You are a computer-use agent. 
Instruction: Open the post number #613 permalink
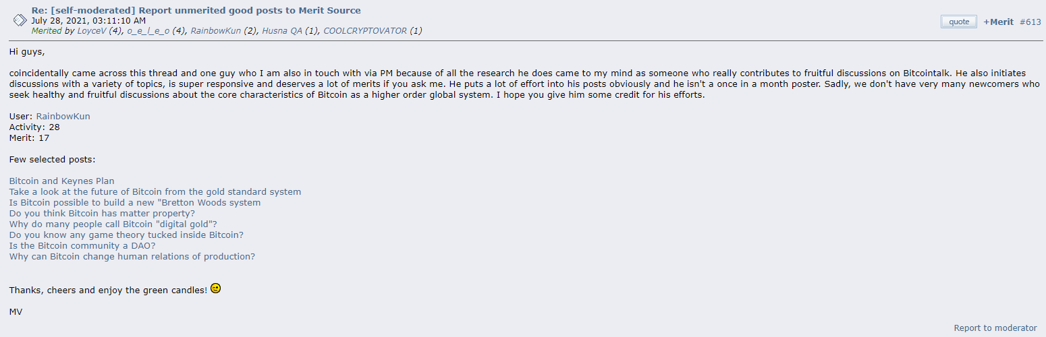(x=1030, y=22)
